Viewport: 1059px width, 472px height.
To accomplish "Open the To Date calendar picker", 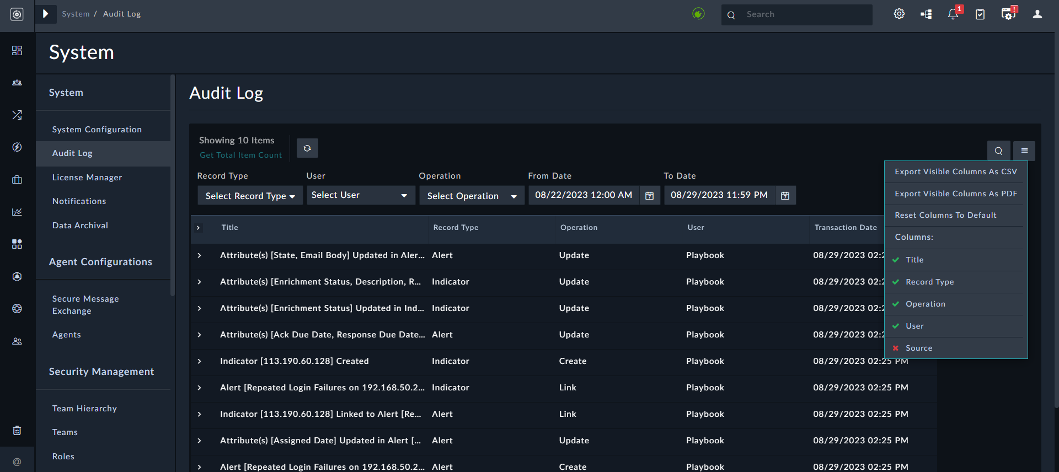I will (x=785, y=195).
